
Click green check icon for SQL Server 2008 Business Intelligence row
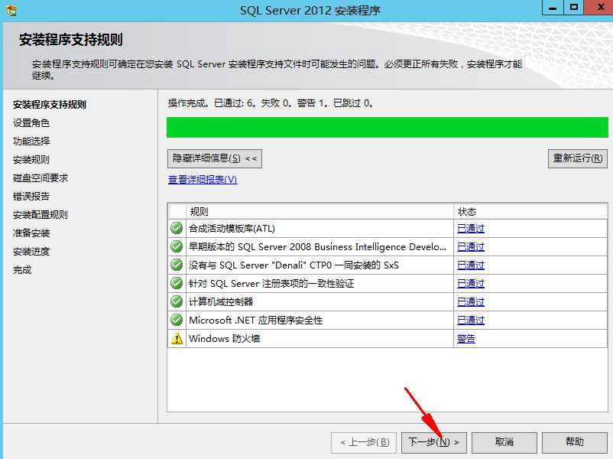(177, 246)
